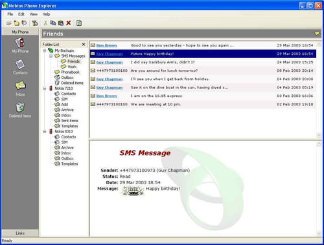324x245 pixels.
Task: Select the lunch tomorrow message row
Action: [x=203, y=70]
